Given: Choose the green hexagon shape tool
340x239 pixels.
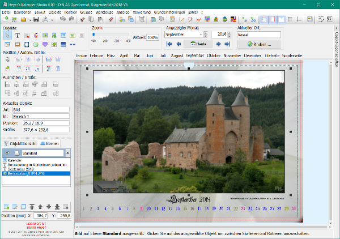Looking at the screenshot, I should (x=36, y=44).
